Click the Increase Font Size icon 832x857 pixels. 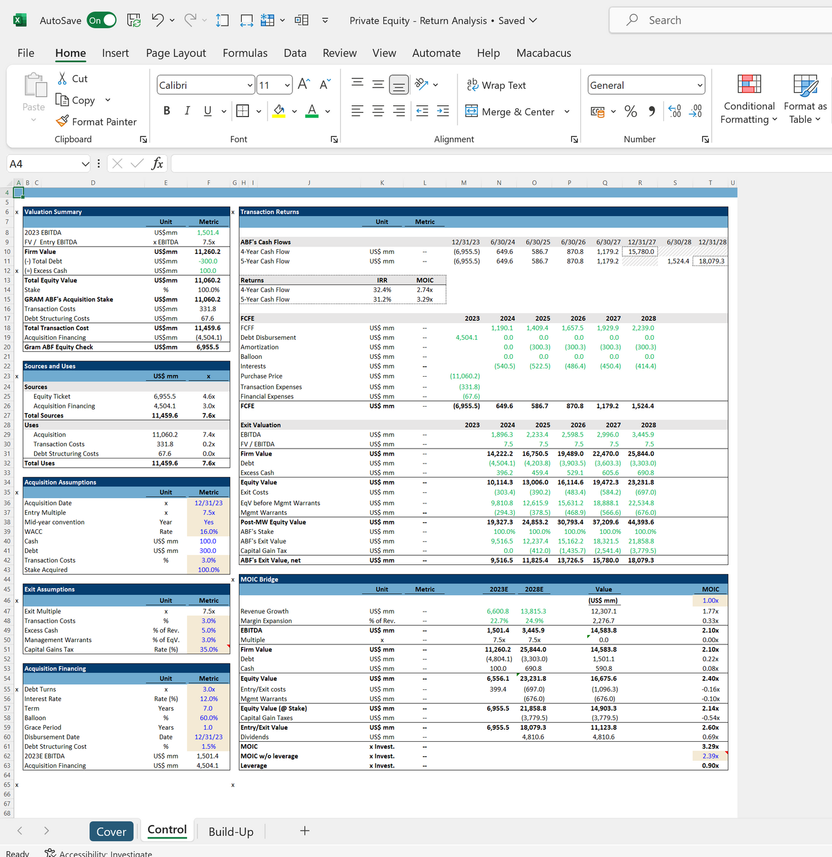click(x=304, y=85)
